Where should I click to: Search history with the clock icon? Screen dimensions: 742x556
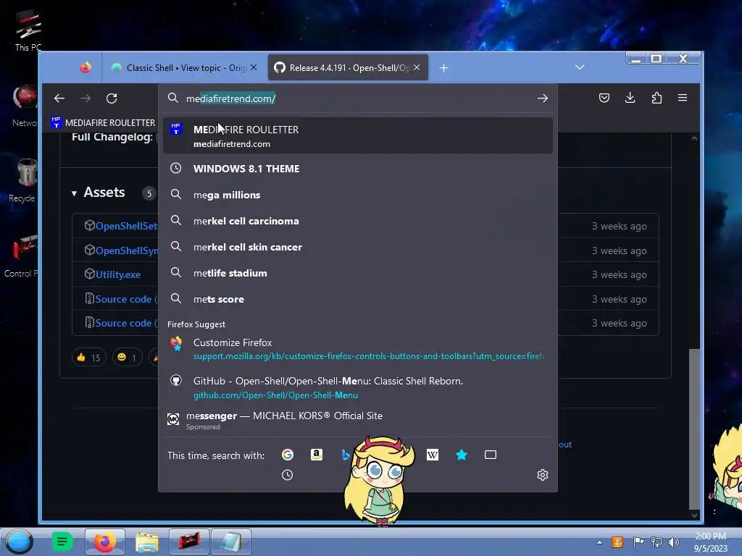coord(287,475)
